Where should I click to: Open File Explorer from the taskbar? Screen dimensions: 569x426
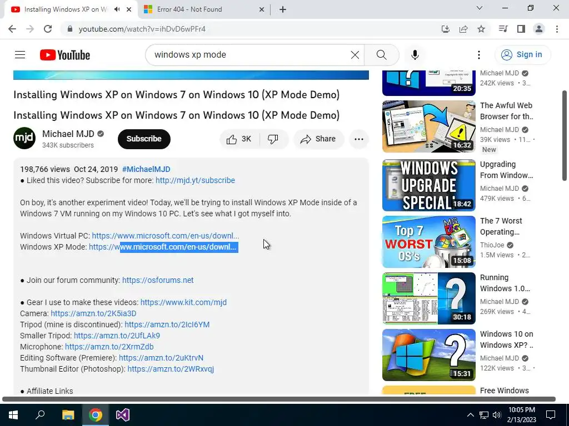68,415
